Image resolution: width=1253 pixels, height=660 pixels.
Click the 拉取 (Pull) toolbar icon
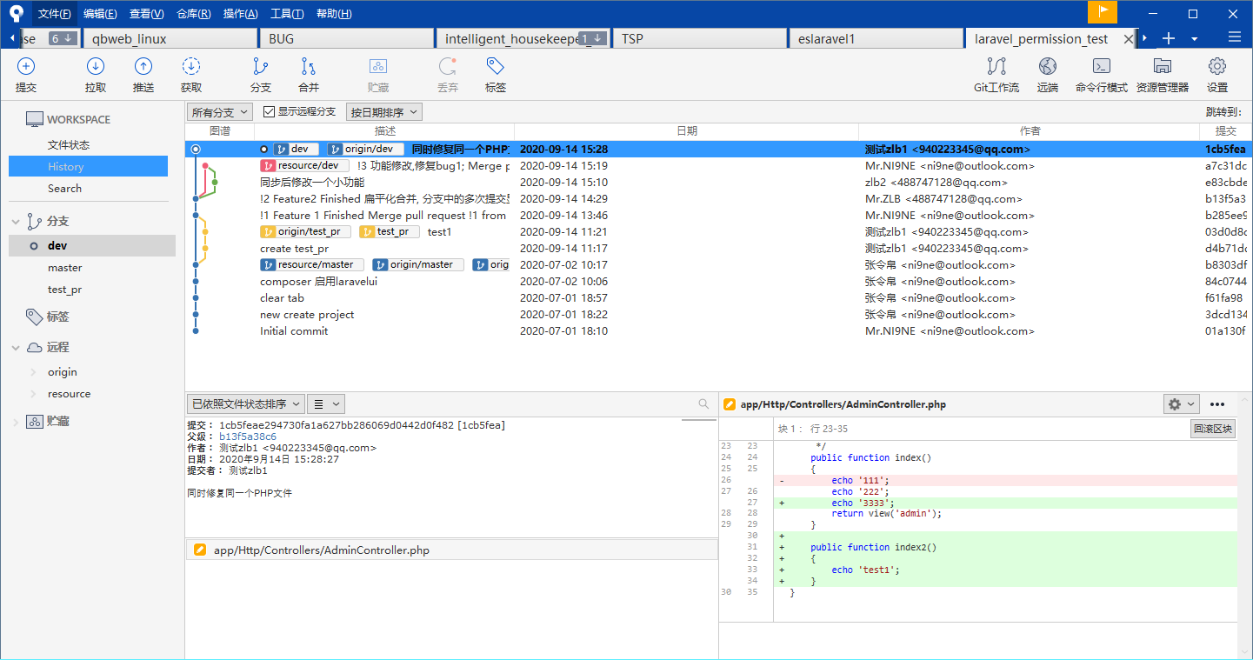(x=96, y=67)
